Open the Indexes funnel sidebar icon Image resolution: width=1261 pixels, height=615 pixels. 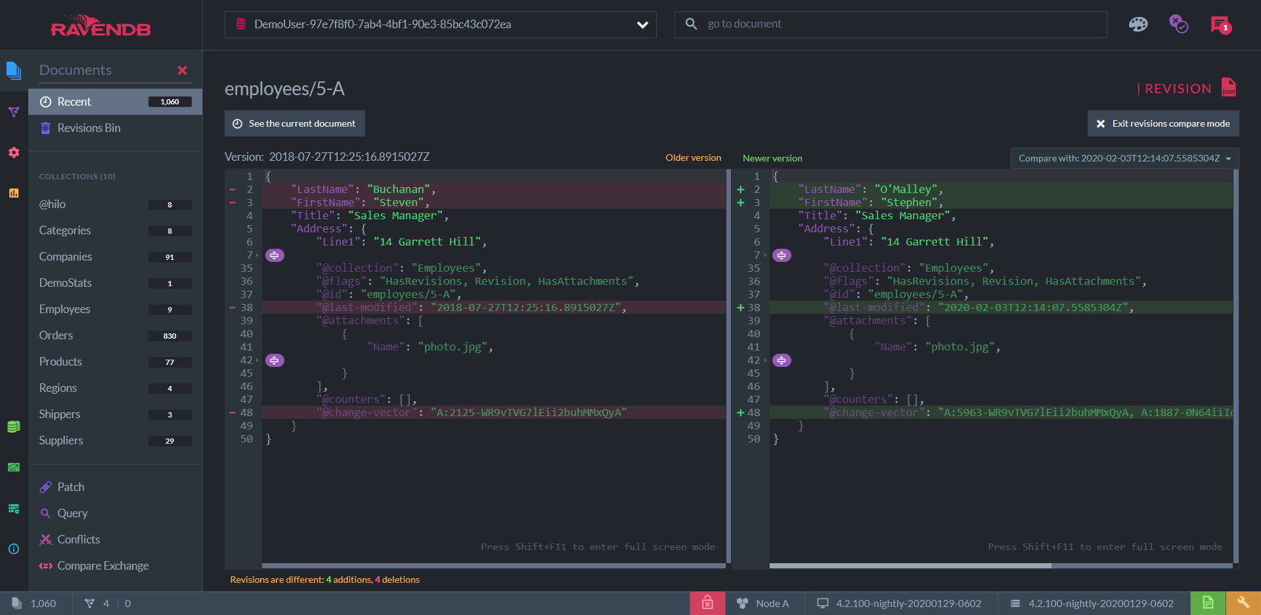pos(14,112)
